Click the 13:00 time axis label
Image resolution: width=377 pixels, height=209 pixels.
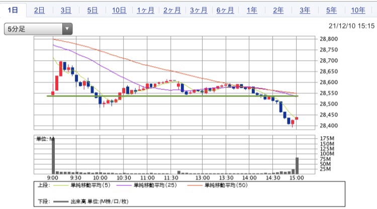tap(203, 178)
